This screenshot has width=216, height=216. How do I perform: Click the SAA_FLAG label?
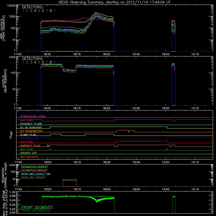click(26, 142)
